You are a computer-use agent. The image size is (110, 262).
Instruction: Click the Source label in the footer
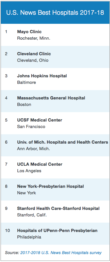tap(12, 253)
